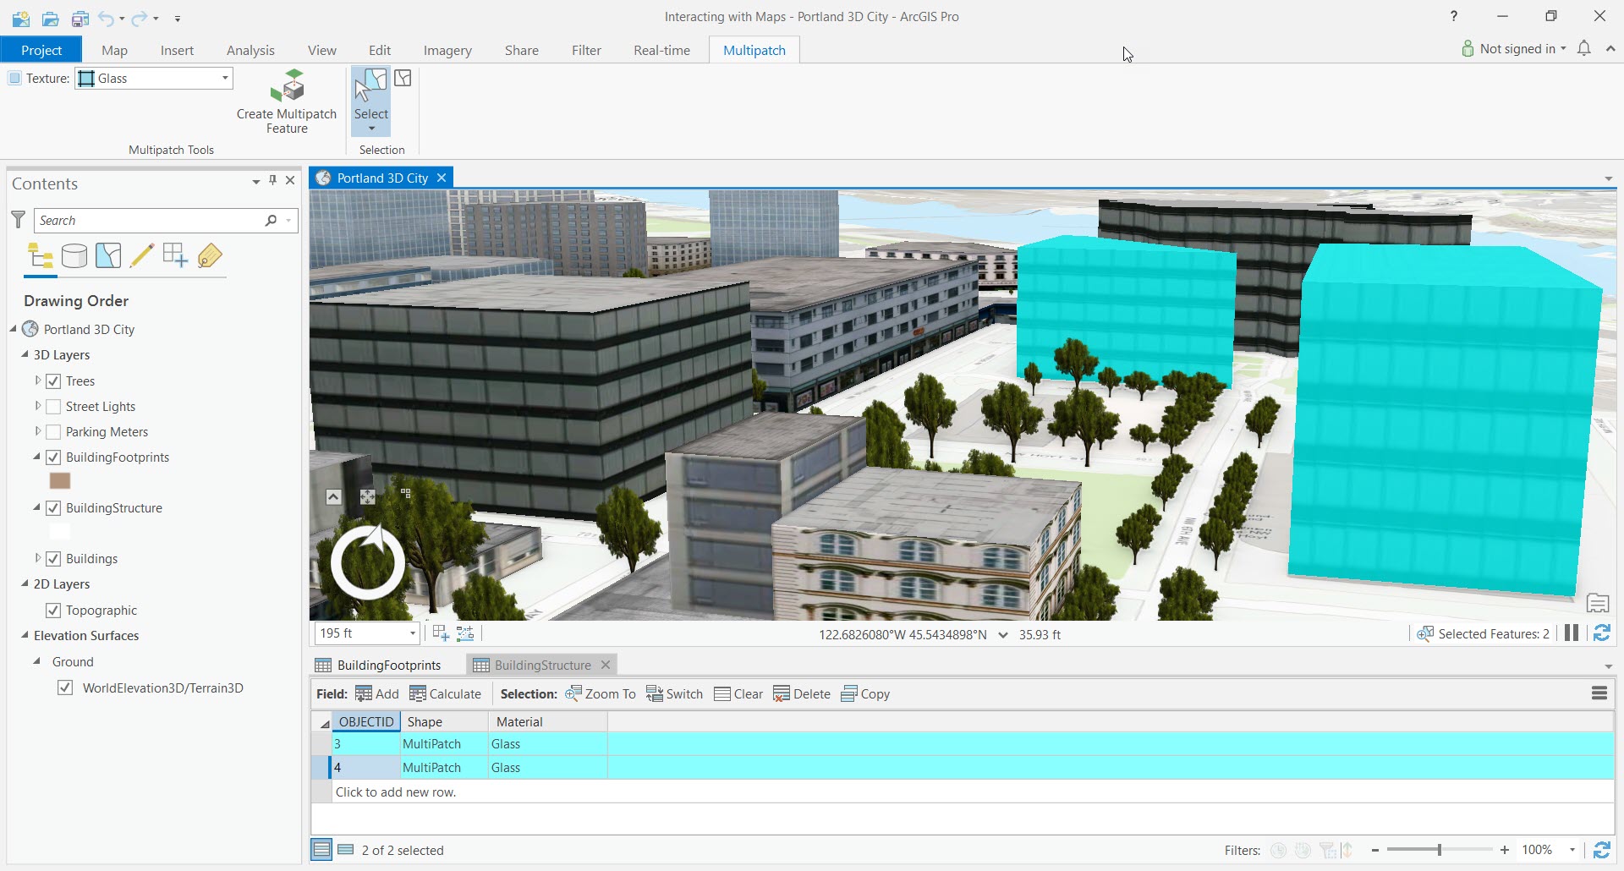Screen dimensions: 1624x871
Task: Open the scene scale dropdown 195 ft
Action: [x=412, y=633]
